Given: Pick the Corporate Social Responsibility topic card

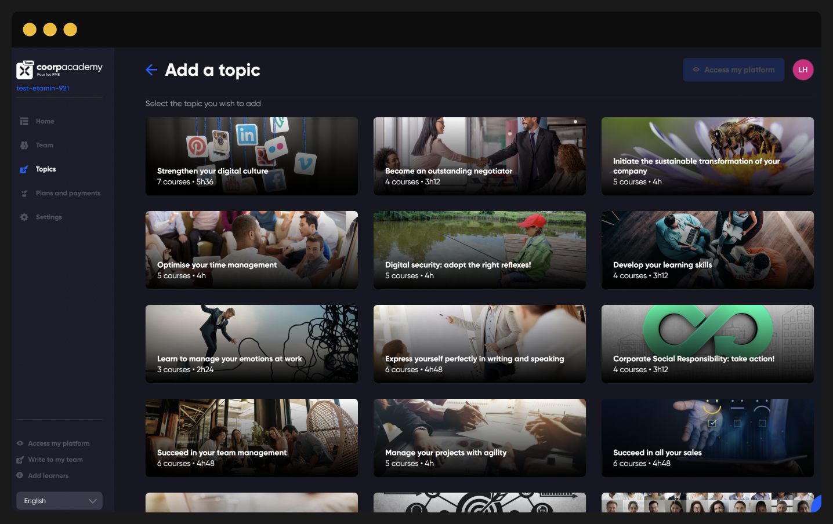Looking at the screenshot, I should 707,344.
